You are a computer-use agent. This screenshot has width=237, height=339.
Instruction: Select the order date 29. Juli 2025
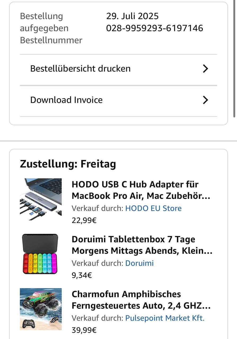132,16
